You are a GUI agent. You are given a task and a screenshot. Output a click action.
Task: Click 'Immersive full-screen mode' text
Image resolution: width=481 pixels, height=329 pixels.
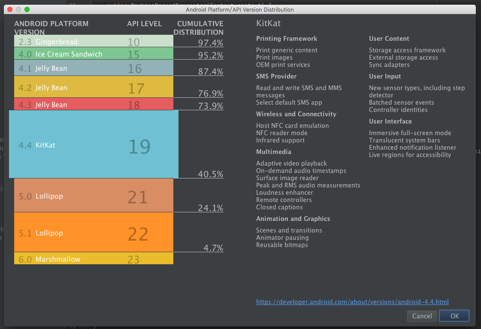(410, 133)
